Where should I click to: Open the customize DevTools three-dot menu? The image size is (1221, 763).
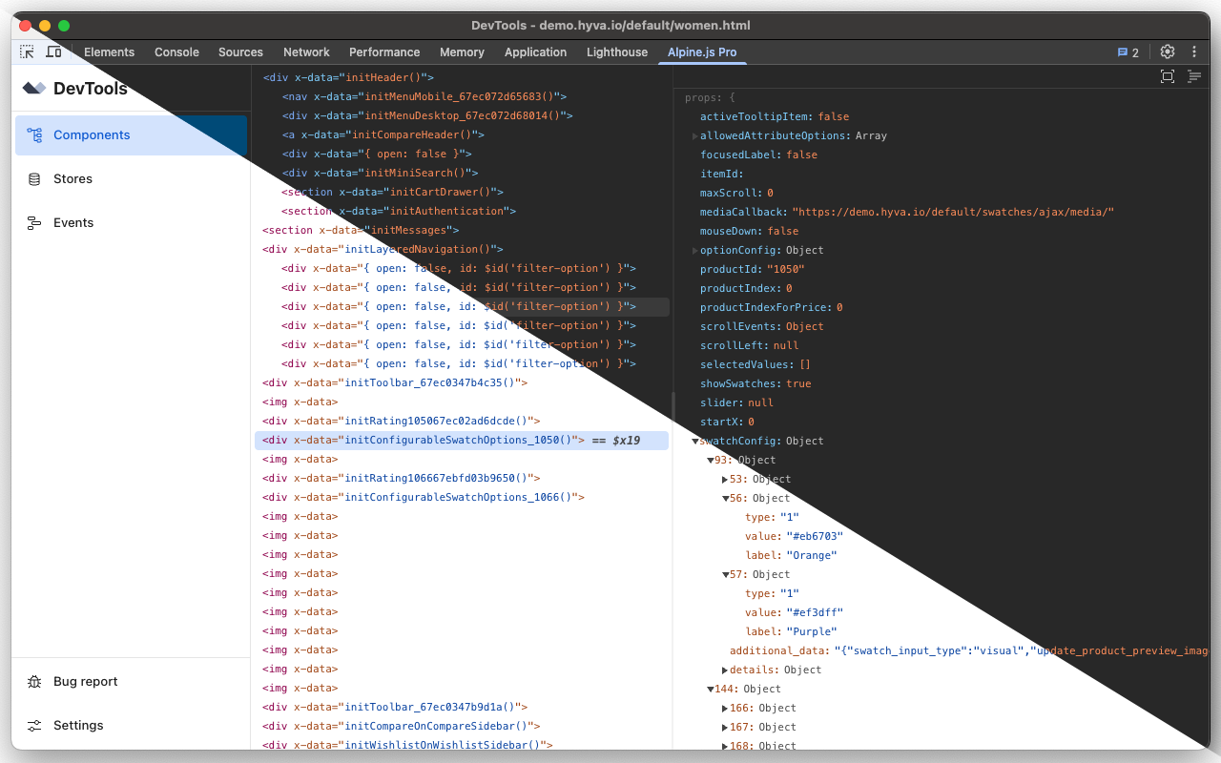(1194, 52)
